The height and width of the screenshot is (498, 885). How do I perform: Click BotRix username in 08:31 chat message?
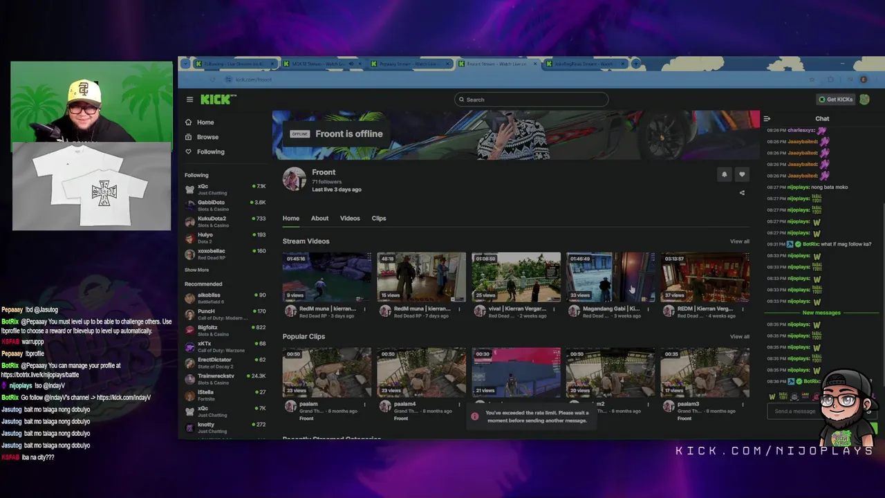point(811,244)
